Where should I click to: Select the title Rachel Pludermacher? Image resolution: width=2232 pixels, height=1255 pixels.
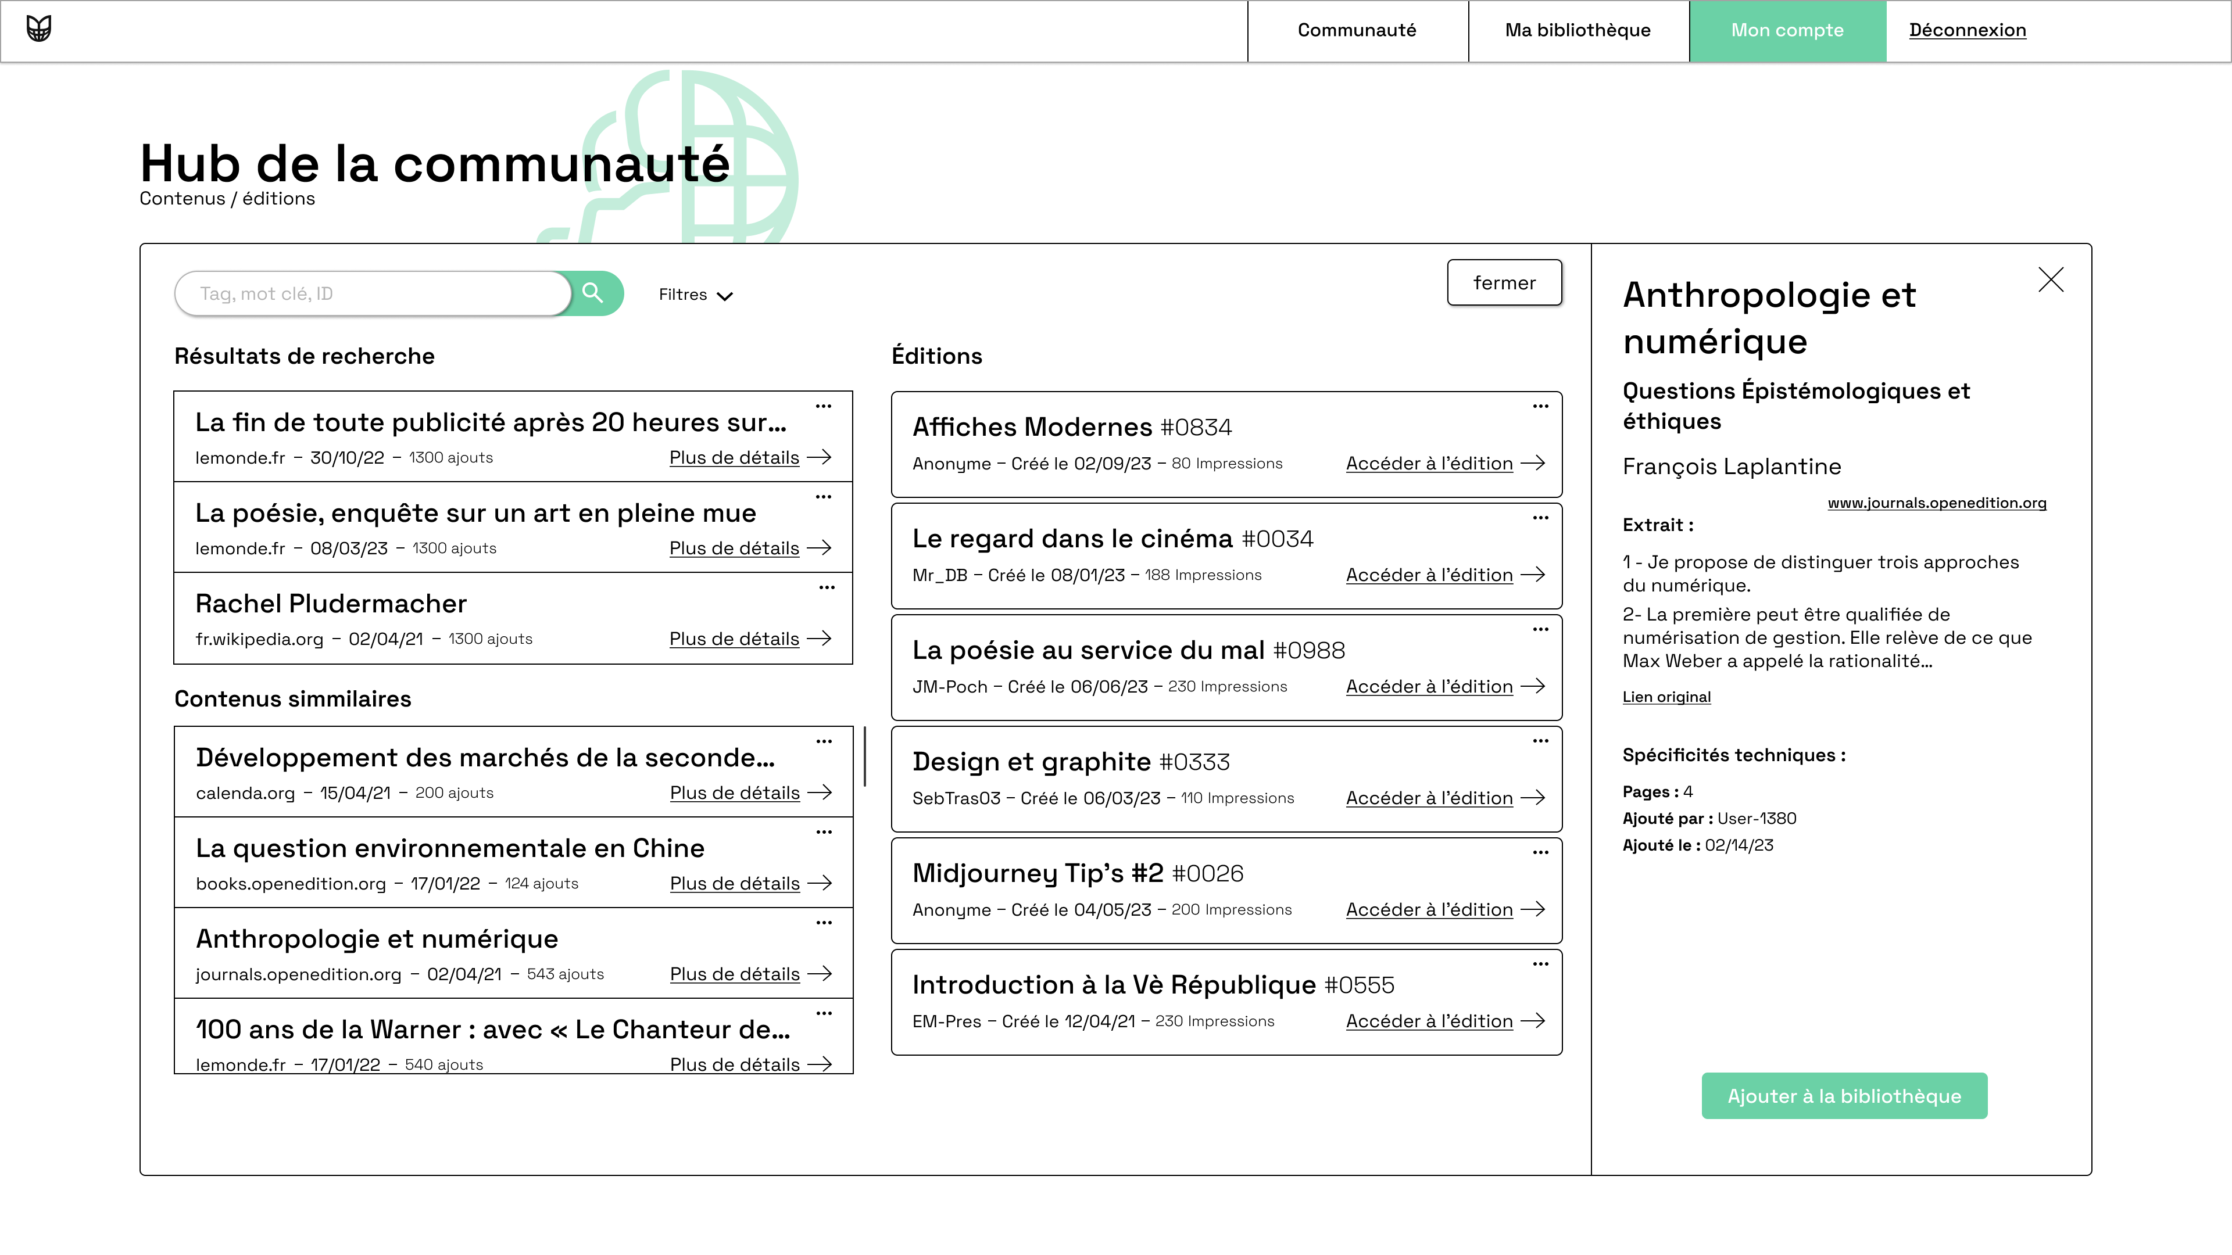pos(331,603)
